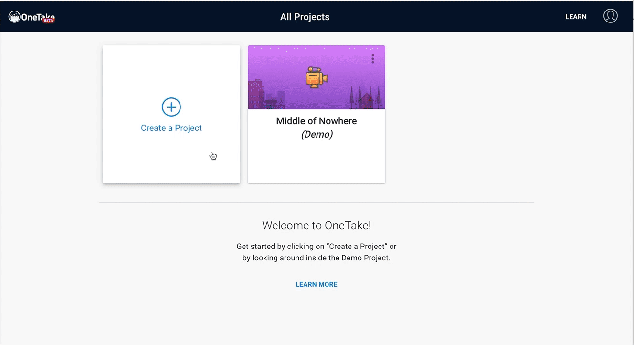Open the "Middle of Nowhere" project title

click(x=317, y=121)
